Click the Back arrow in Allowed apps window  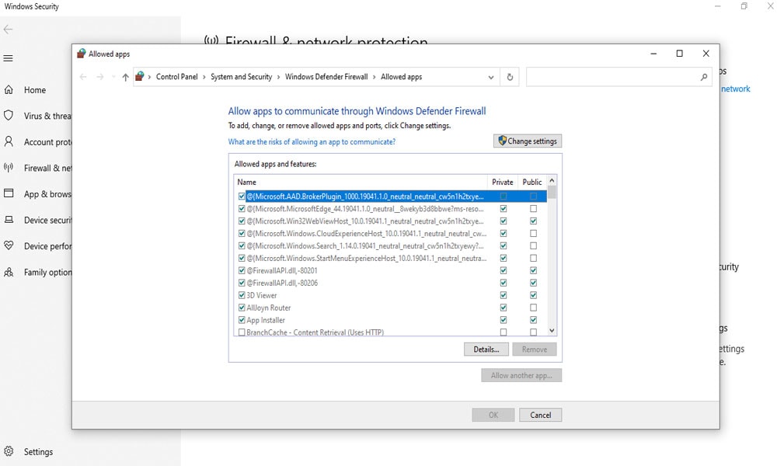point(83,77)
